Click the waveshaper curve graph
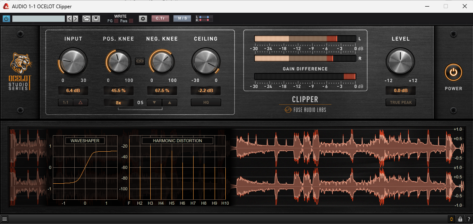Screen dimensions: 473x224 85,168
